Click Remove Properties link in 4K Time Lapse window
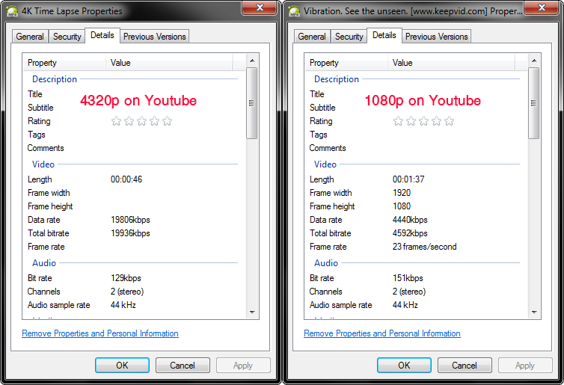 100,333
